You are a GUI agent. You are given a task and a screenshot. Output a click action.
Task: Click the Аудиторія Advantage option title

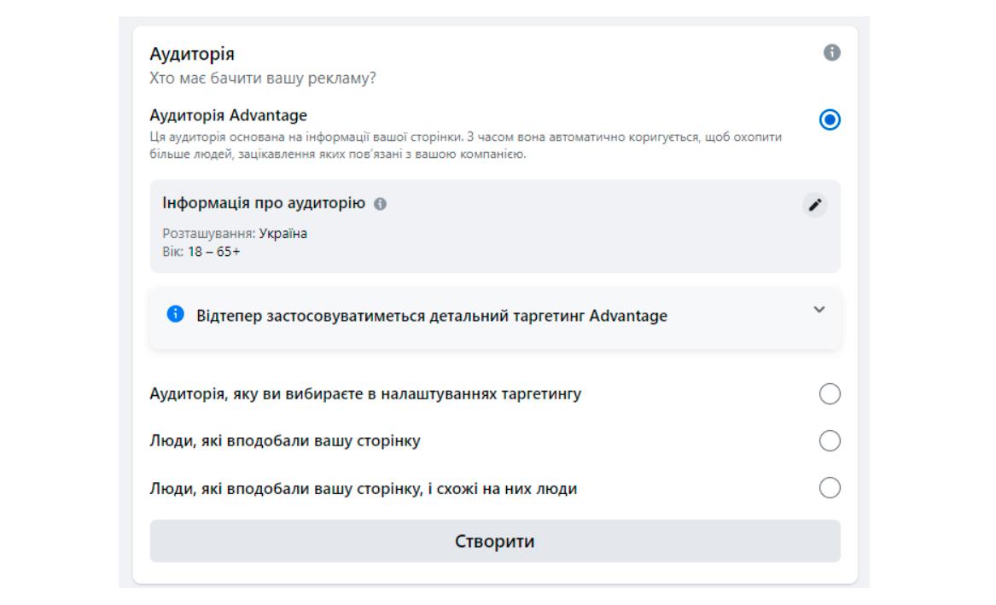pyautogui.click(x=228, y=115)
